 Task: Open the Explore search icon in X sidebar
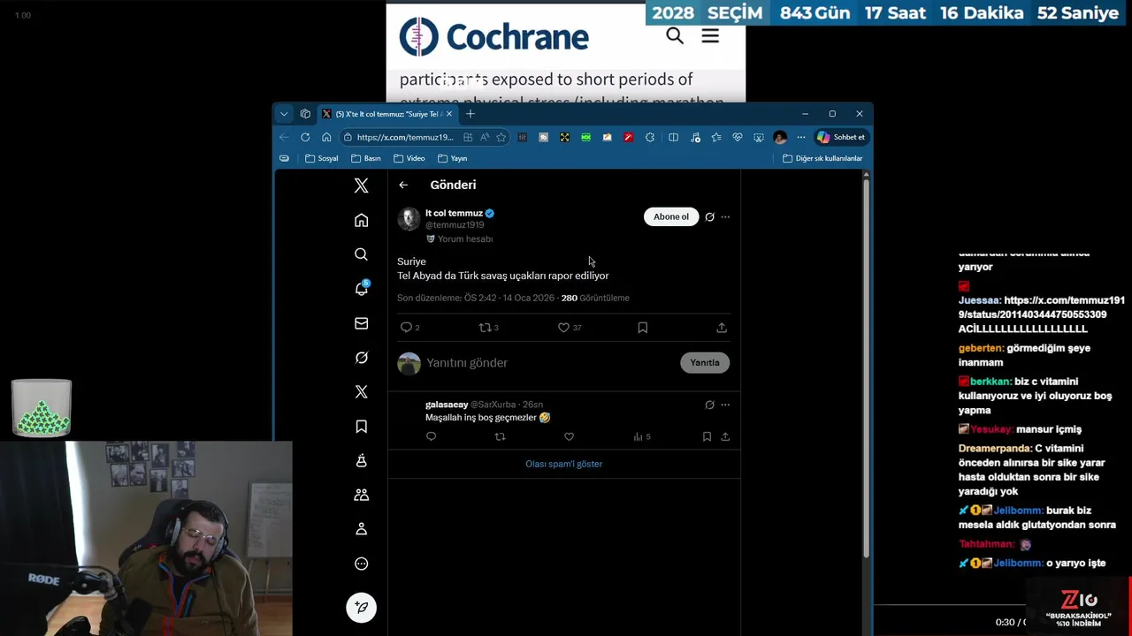(361, 254)
